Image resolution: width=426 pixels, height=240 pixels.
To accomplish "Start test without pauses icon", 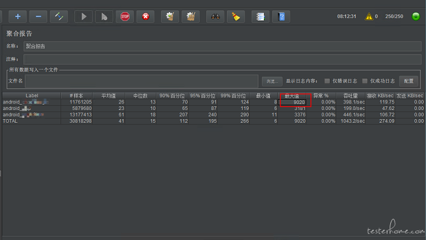I will [x=104, y=16].
